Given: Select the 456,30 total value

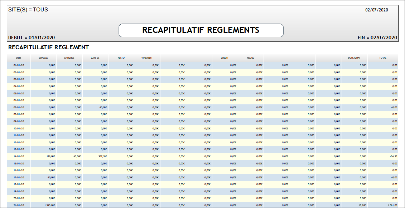Looking at the screenshot, I should pyautogui.click(x=394, y=156).
